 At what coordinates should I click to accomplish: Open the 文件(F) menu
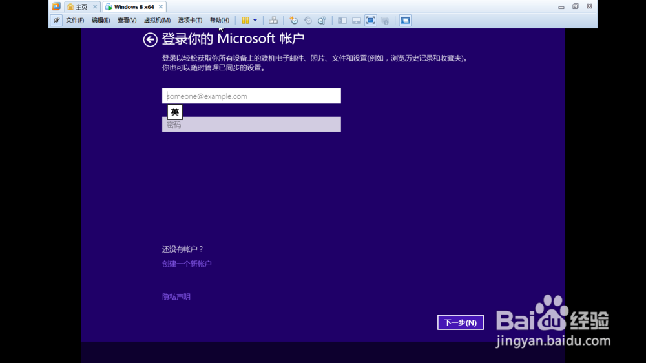(x=75, y=20)
